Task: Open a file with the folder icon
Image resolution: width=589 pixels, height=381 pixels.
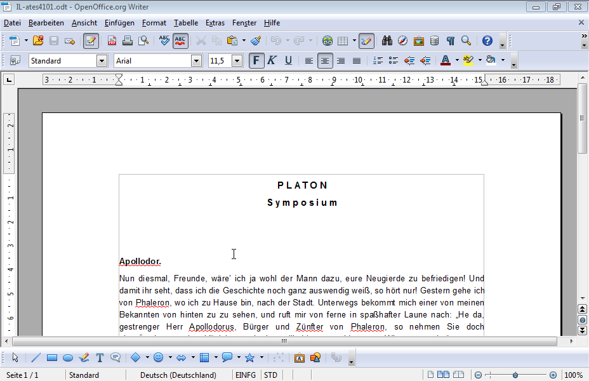Action: click(38, 41)
